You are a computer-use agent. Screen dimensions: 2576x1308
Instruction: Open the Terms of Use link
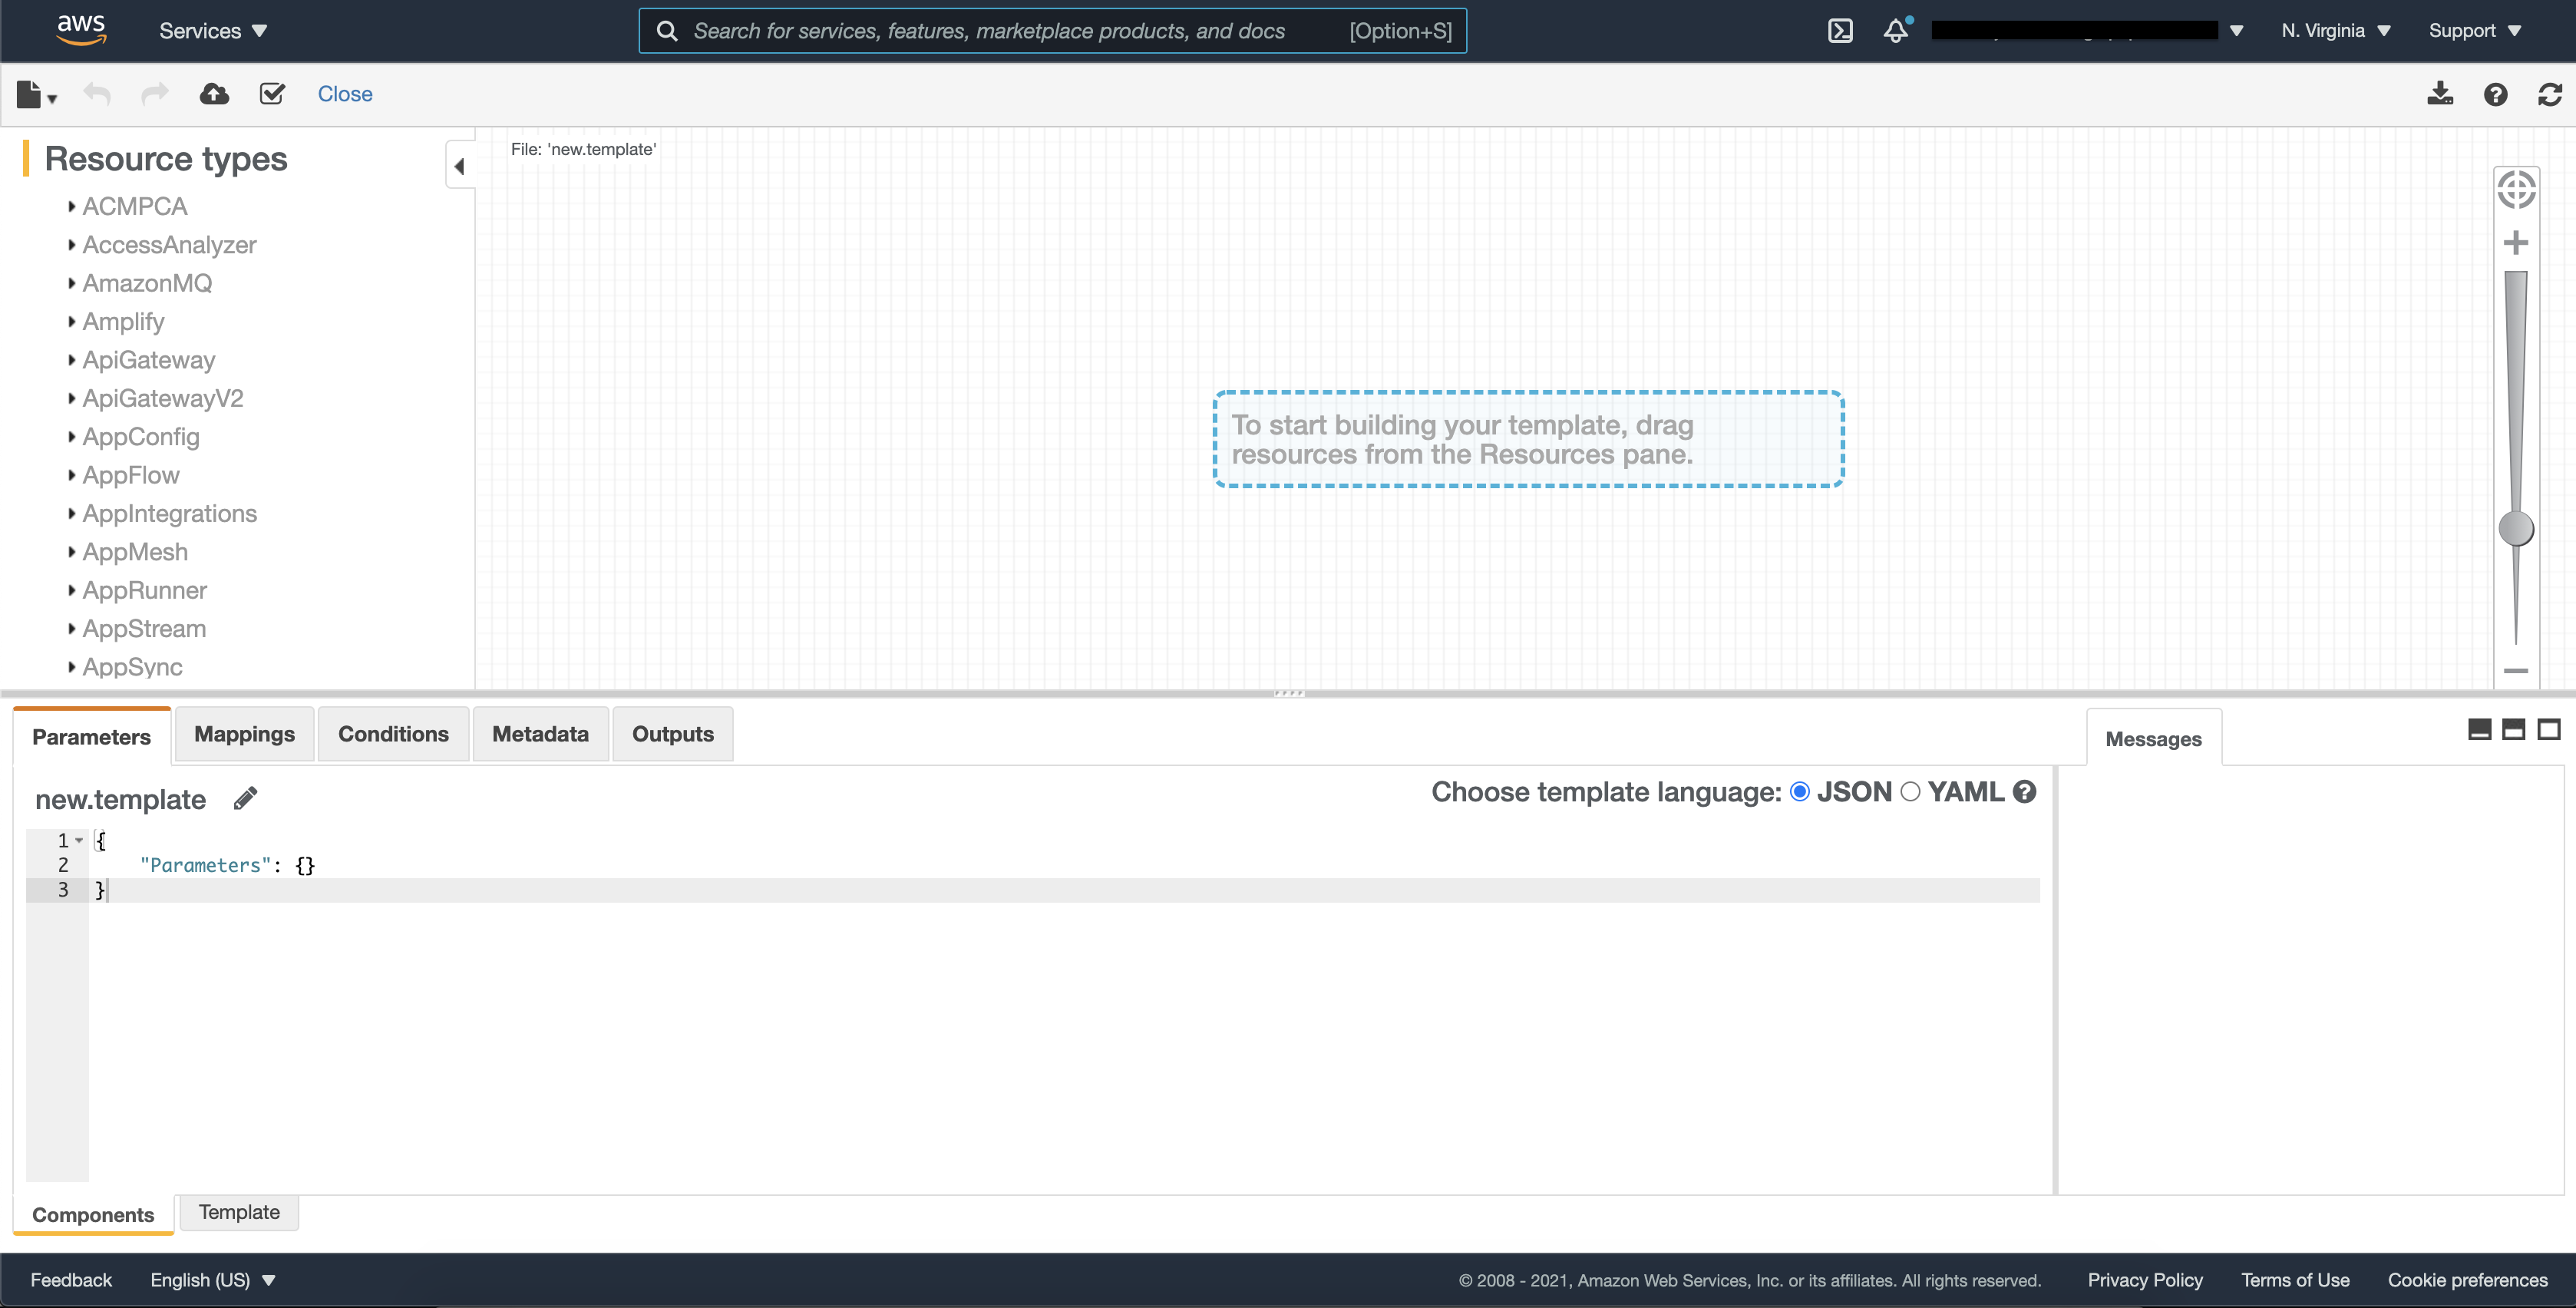[2295, 1280]
